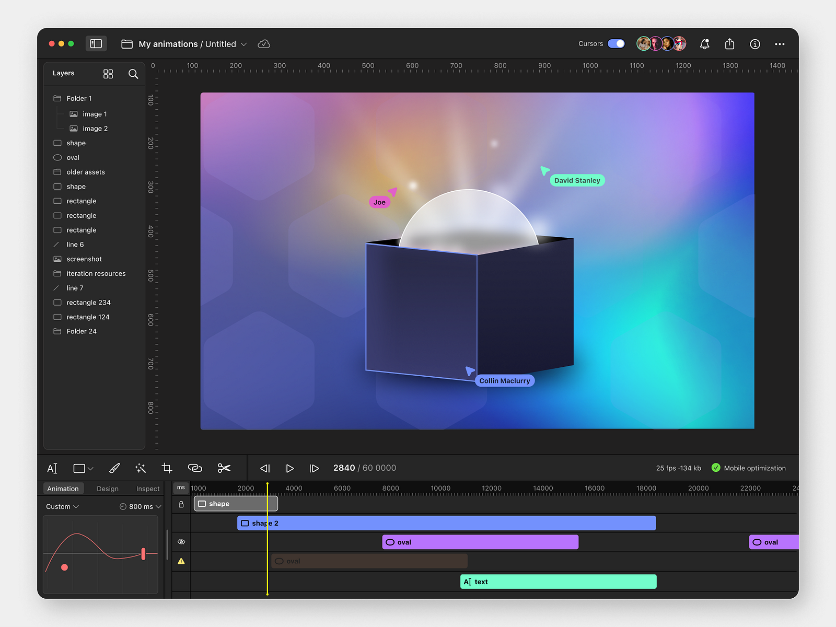
Task: Select the Magic Wand tool
Action: click(x=140, y=468)
